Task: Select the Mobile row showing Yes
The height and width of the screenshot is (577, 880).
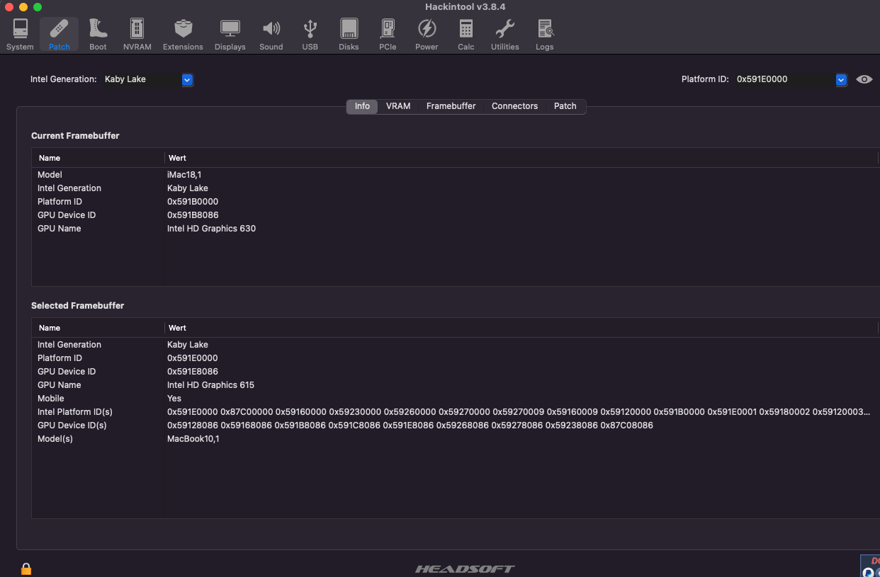Action: (x=456, y=399)
